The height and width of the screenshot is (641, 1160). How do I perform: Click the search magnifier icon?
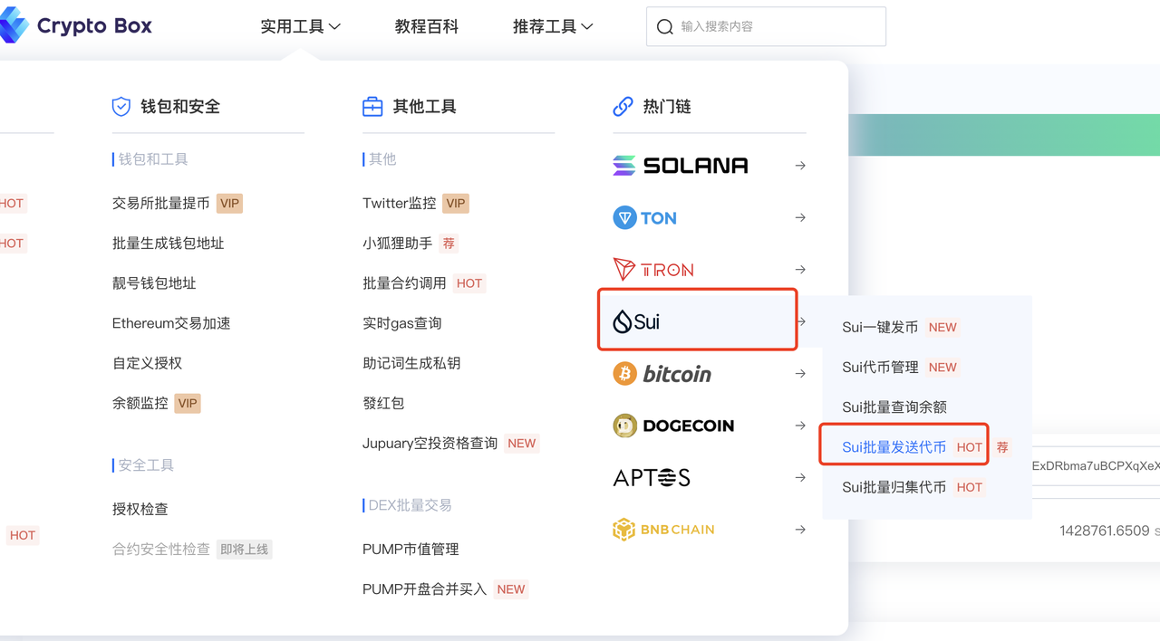(x=664, y=27)
